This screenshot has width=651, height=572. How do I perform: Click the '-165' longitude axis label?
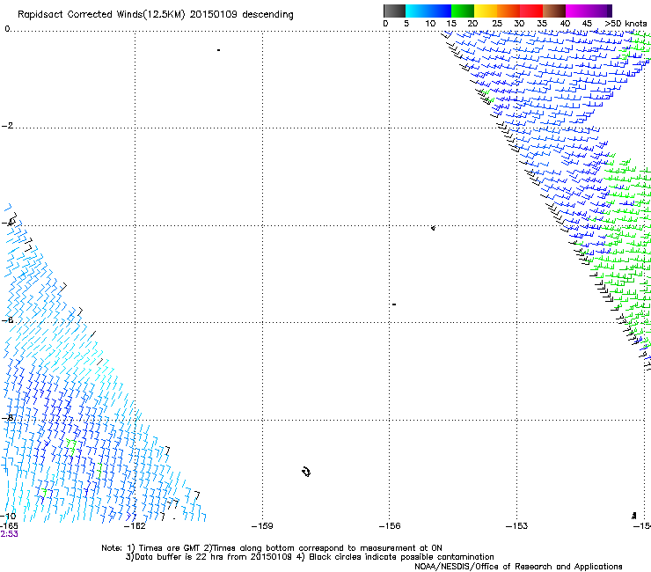(9, 526)
